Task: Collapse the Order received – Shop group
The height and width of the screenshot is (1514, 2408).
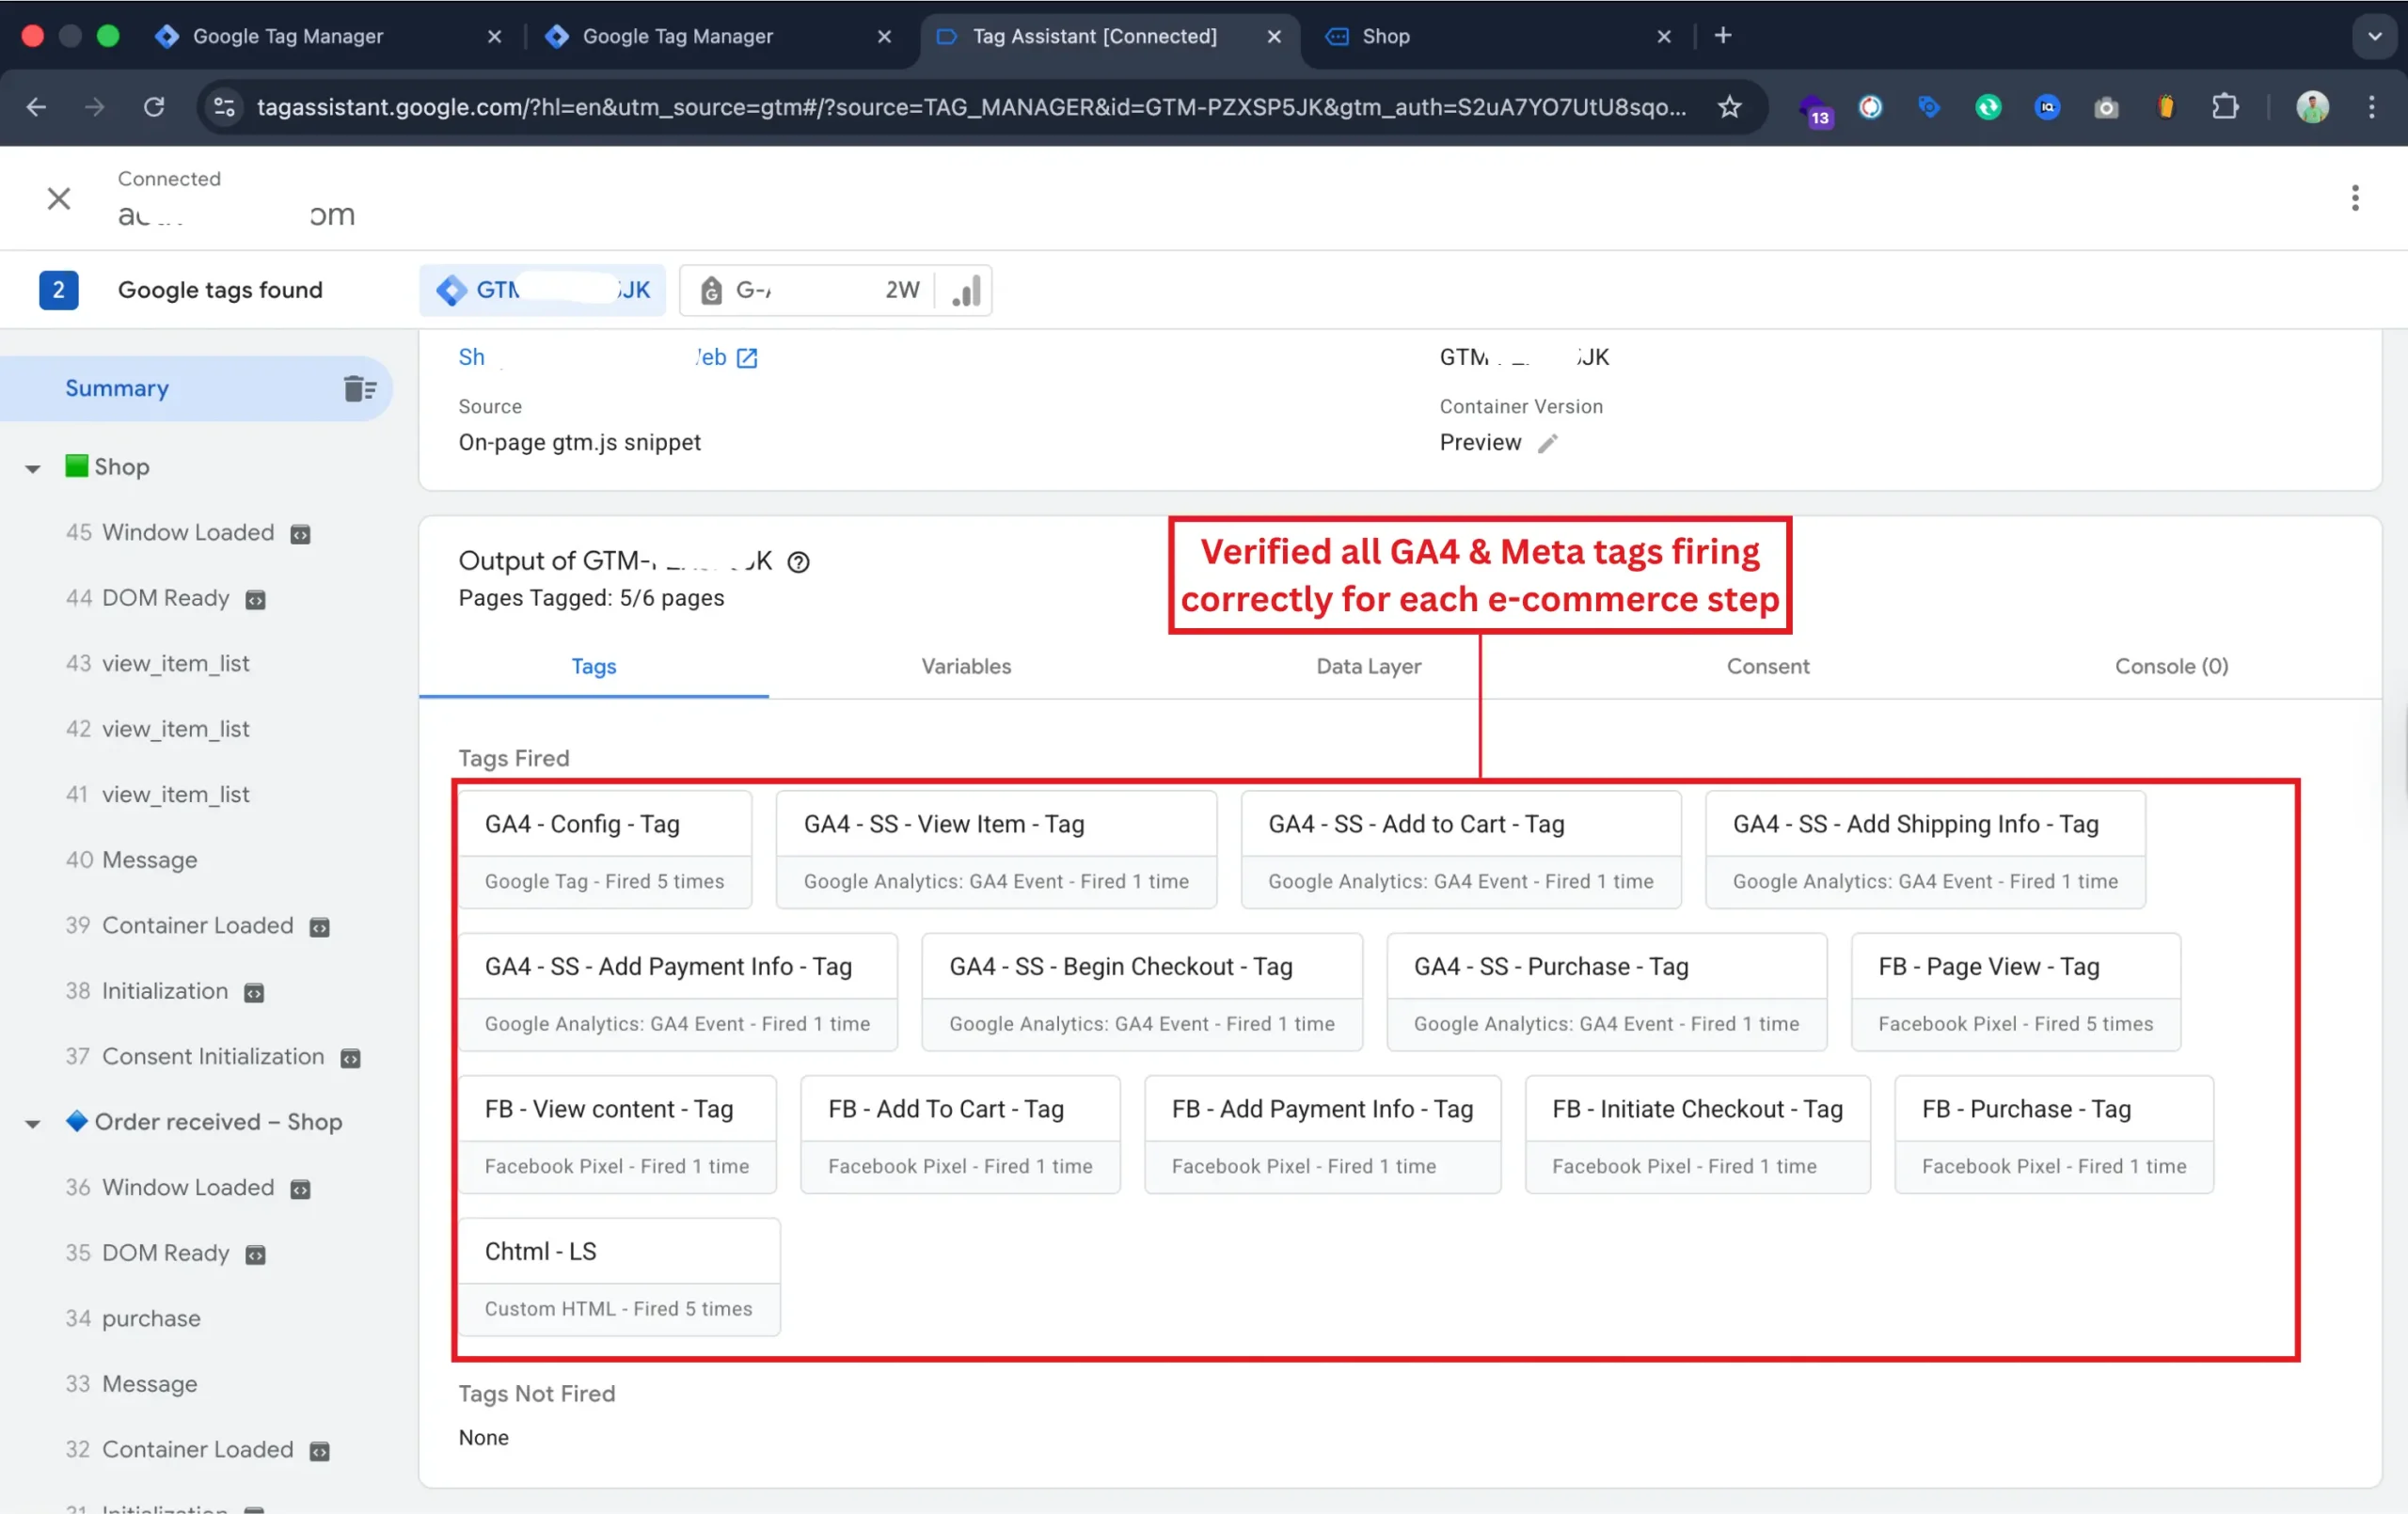Action: pyautogui.click(x=33, y=1123)
